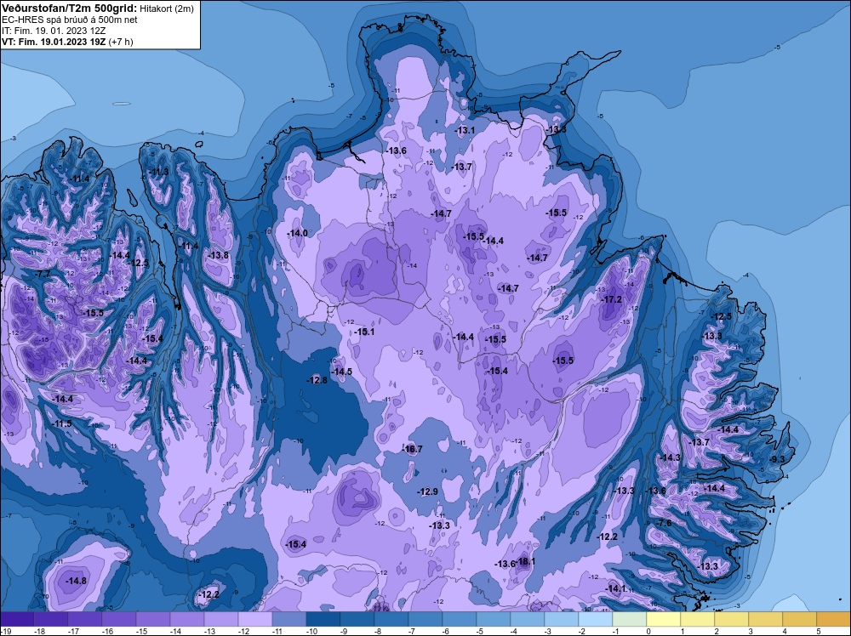Click the -16.7 temperature label

click(x=412, y=449)
